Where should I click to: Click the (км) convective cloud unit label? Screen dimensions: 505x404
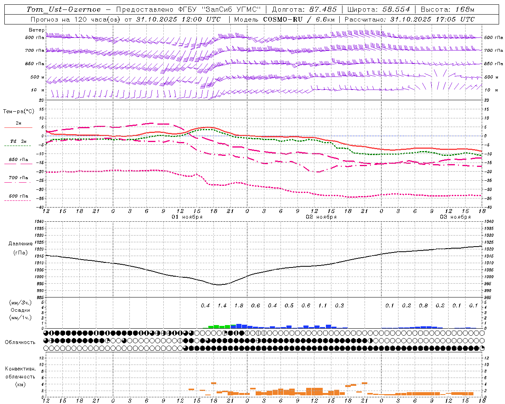(x=20, y=384)
